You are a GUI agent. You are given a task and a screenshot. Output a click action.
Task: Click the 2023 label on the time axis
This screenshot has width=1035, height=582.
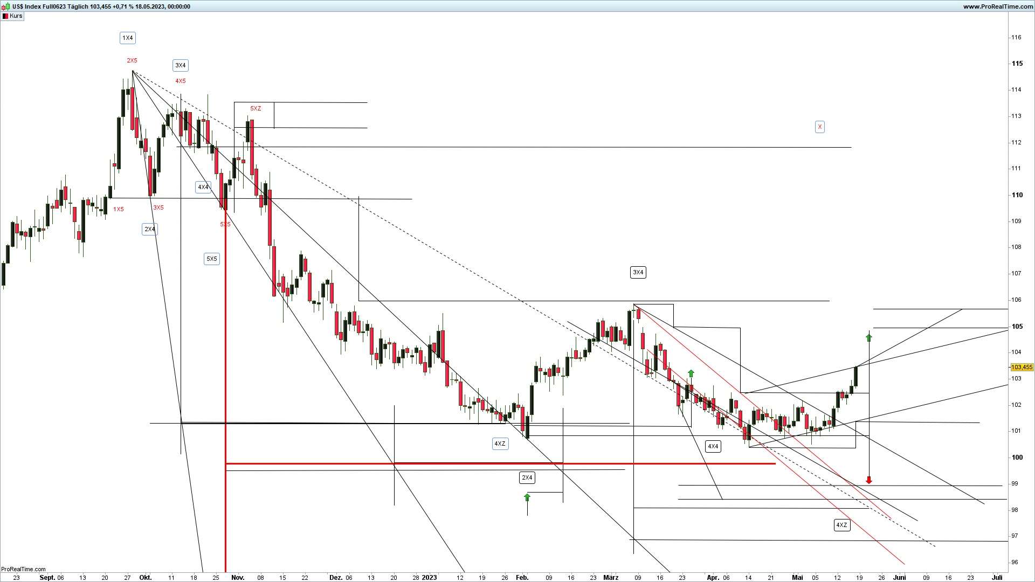coord(429,577)
